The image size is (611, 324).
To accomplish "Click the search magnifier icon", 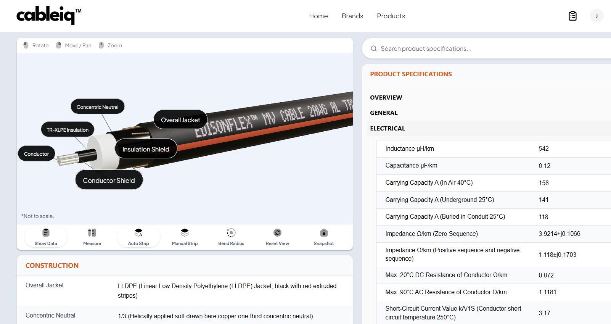I will click(374, 48).
